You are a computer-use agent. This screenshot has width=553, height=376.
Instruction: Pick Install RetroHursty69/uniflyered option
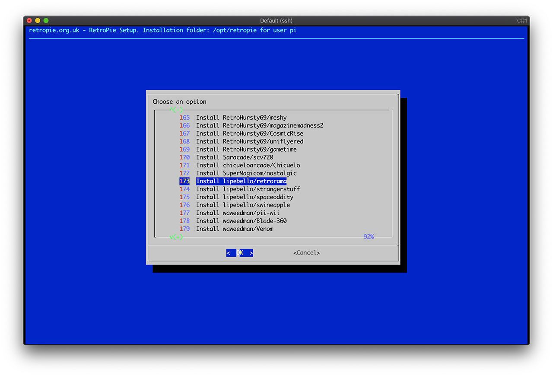coord(250,141)
